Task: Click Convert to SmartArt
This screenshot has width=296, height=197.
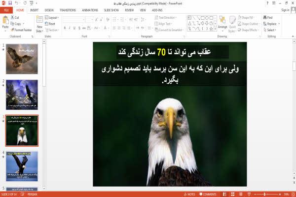Action: click(169, 30)
